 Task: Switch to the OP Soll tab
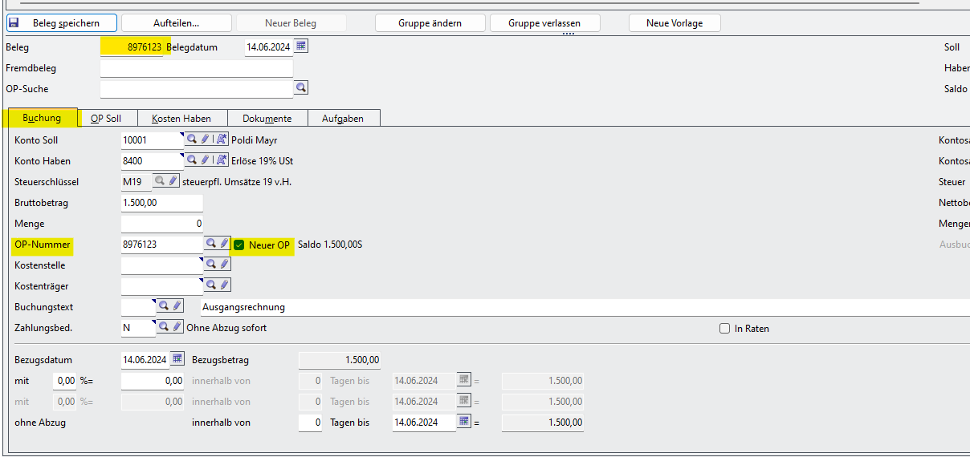106,119
